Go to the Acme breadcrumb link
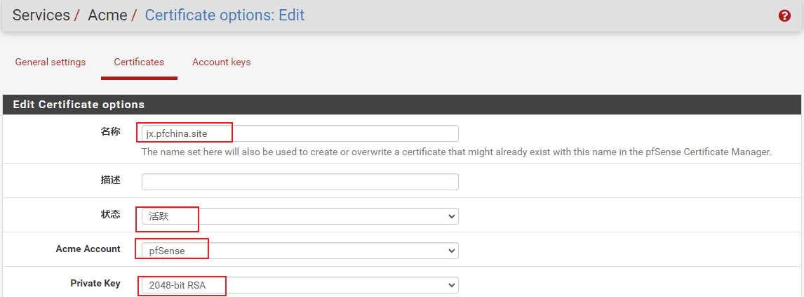Viewport: 804px width, 297px height. (107, 15)
